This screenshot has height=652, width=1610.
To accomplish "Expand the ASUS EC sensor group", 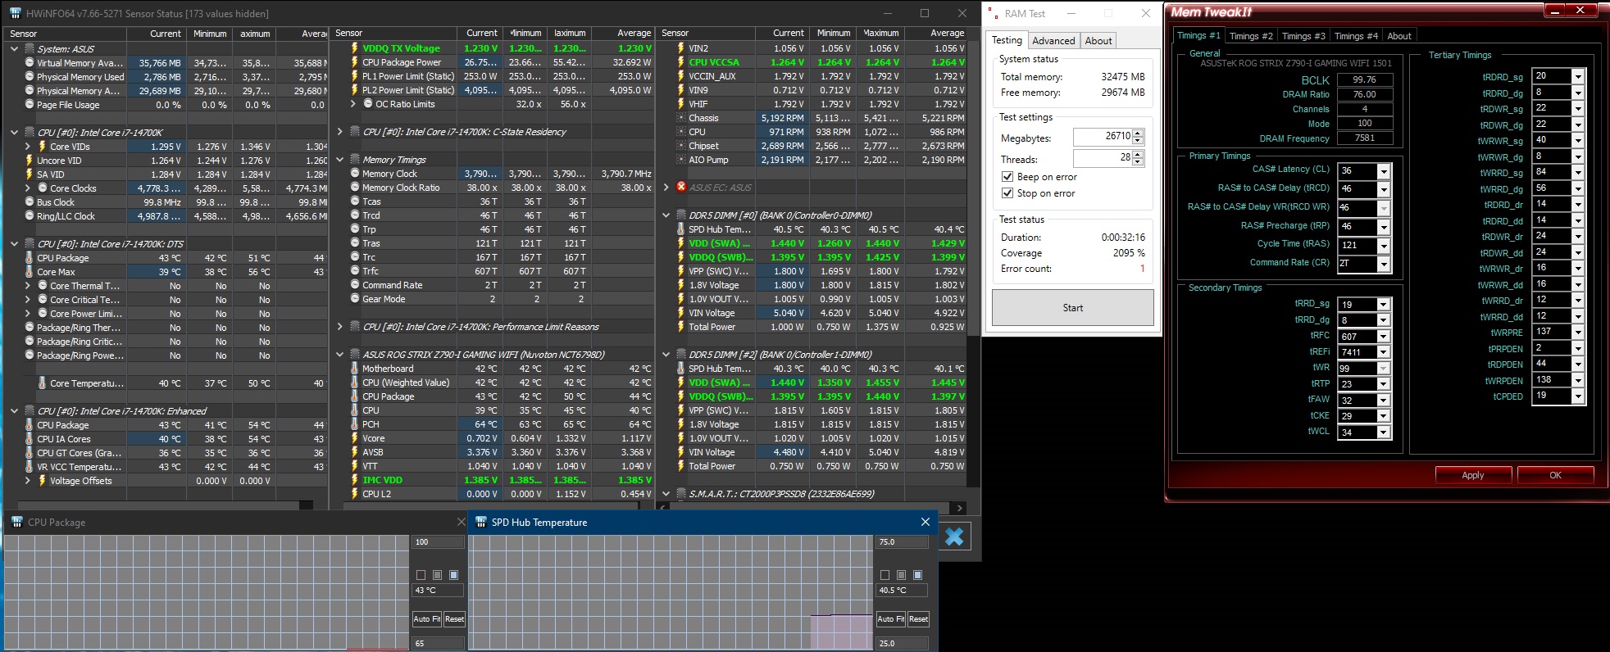I will pos(666,188).
